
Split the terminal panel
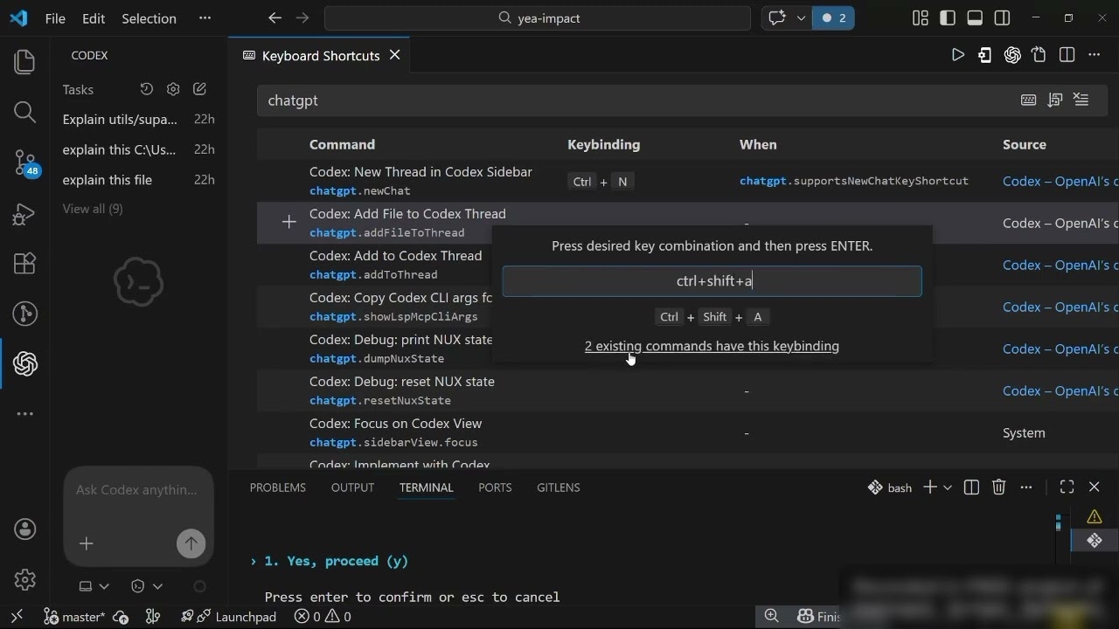(971, 487)
